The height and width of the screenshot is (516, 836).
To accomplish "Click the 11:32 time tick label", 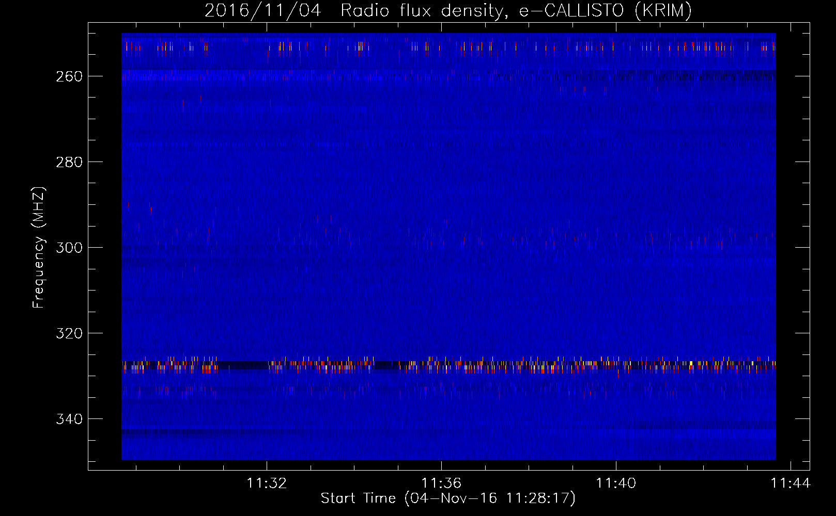I will 267,483.
